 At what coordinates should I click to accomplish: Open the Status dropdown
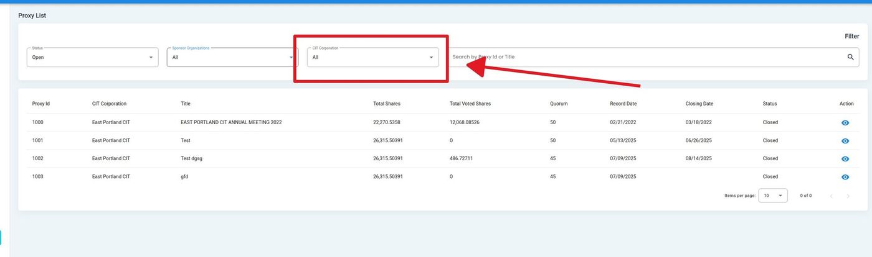92,57
